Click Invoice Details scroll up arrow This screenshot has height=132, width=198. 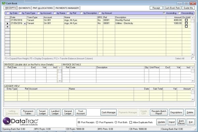point(193,68)
